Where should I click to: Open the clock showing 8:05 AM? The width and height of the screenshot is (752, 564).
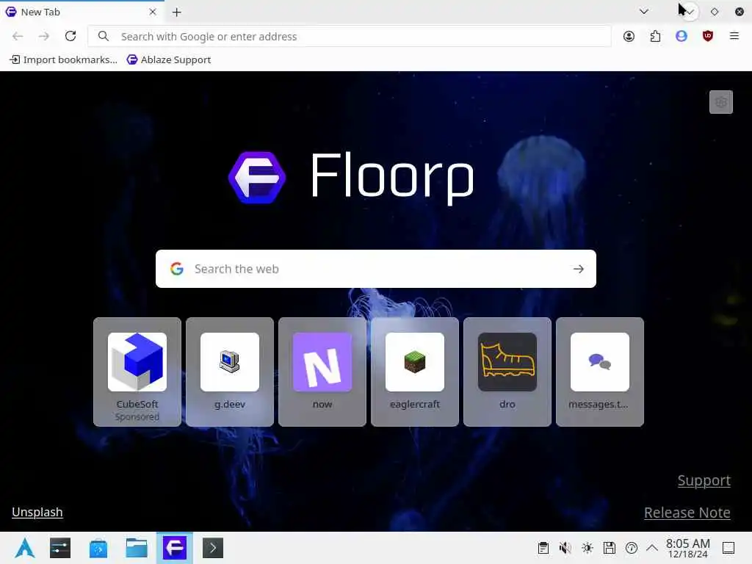[x=687, y=548]
